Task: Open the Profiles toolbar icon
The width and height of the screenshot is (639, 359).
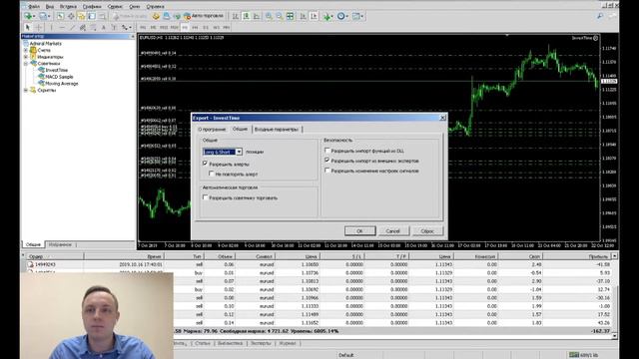Action: pyautogui.click(x=43, y=16)
